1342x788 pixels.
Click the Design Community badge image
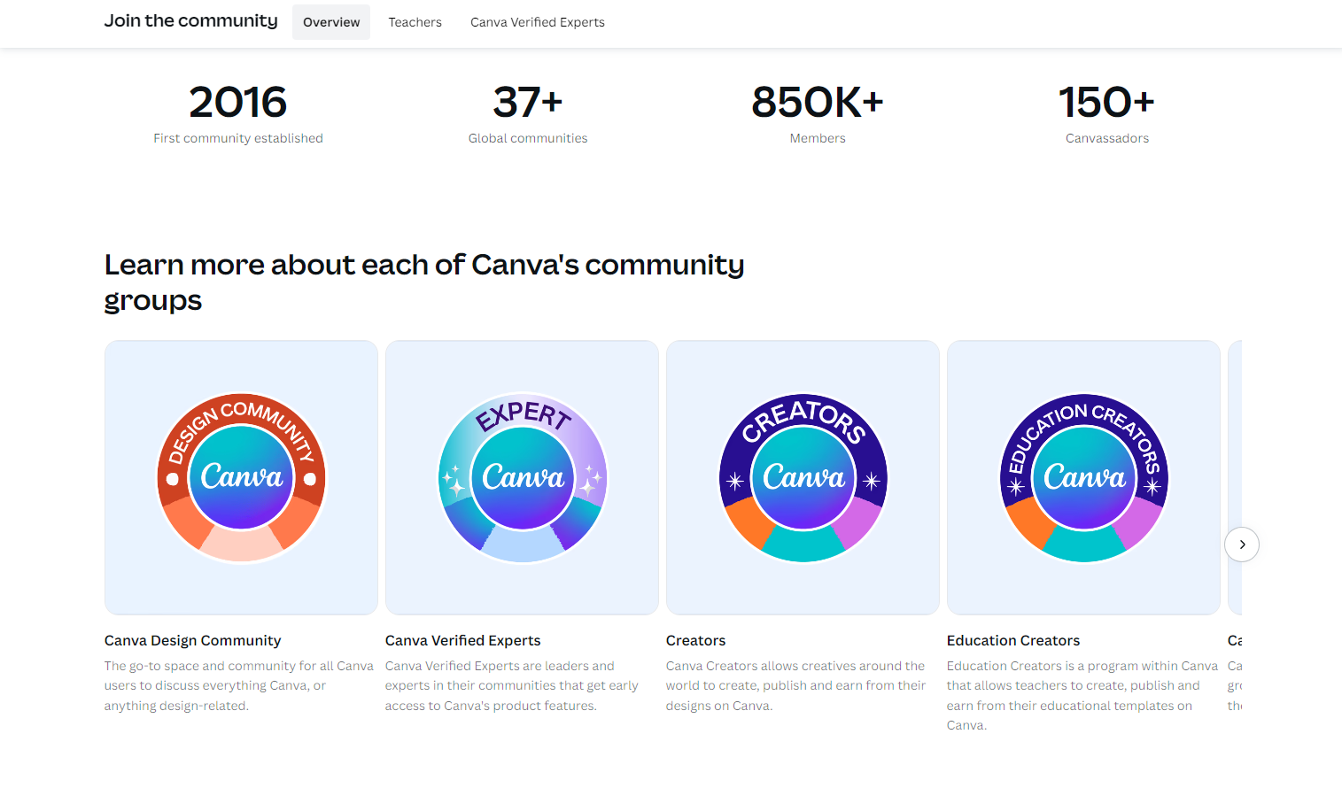241,478
